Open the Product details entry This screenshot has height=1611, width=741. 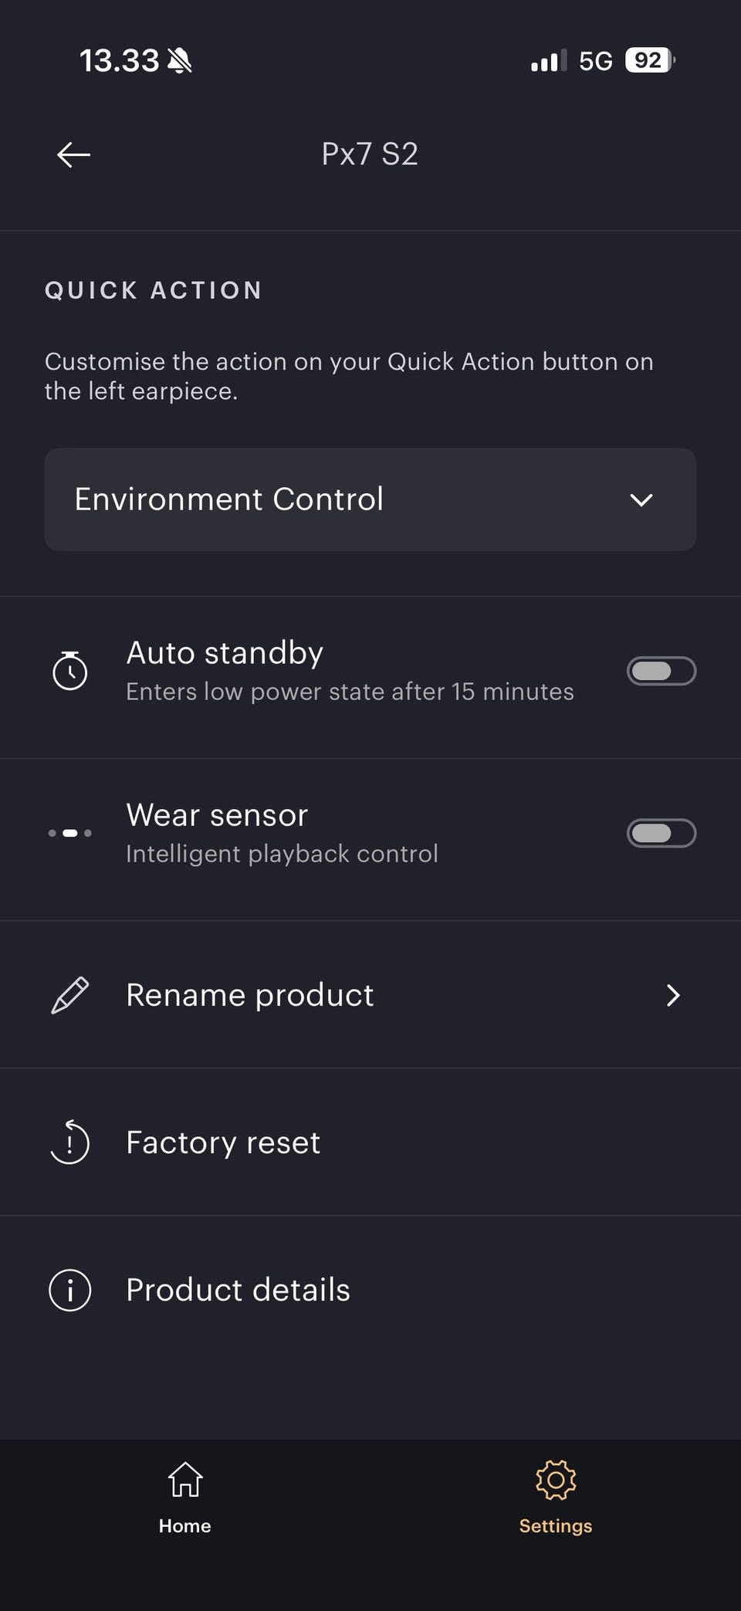[370, 1290]
